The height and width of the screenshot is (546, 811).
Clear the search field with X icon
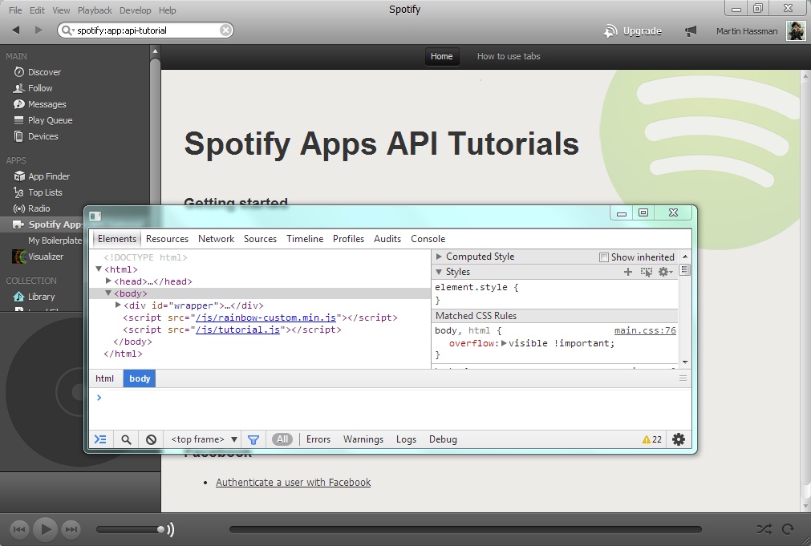(226, 30)
